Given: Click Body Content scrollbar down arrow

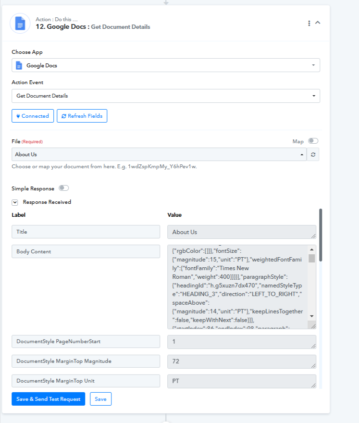Looking at the screenshot, I should [312, 316].
